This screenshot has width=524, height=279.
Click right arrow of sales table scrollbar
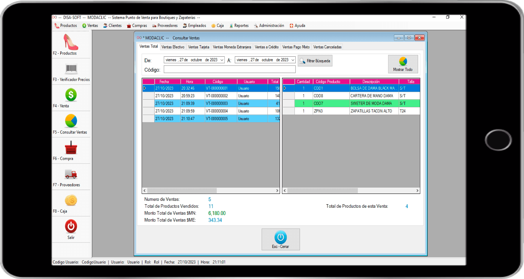(x=277, y=190)
